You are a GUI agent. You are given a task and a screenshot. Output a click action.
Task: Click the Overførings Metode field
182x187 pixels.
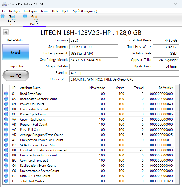[x=93, y=60]
